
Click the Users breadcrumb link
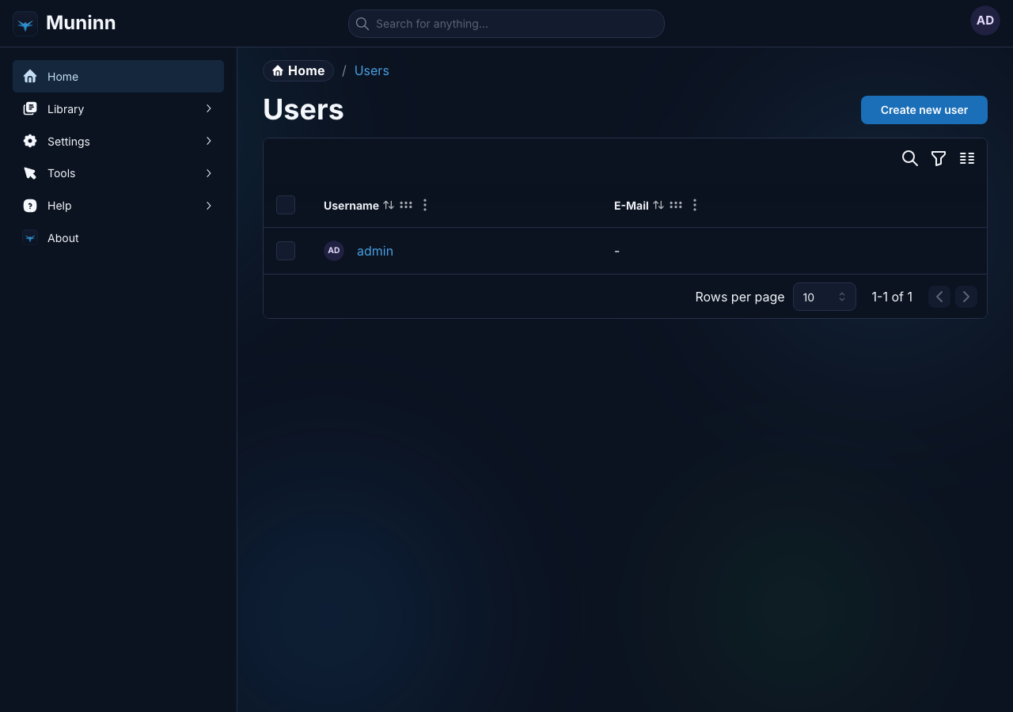(x=372, y=70)
